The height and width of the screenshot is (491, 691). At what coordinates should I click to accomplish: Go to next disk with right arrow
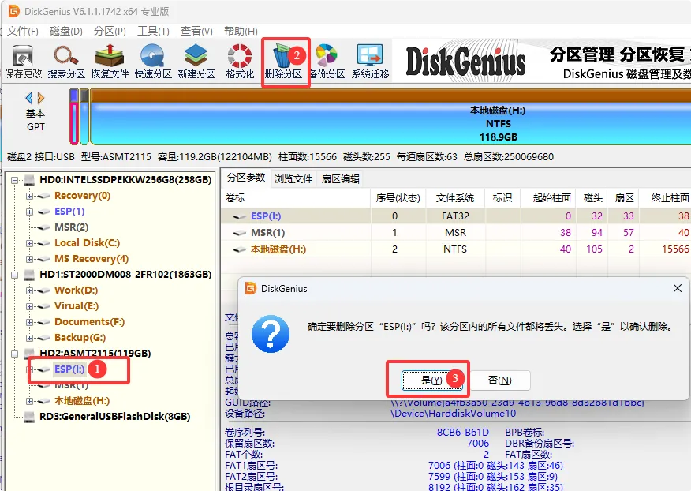40,98
